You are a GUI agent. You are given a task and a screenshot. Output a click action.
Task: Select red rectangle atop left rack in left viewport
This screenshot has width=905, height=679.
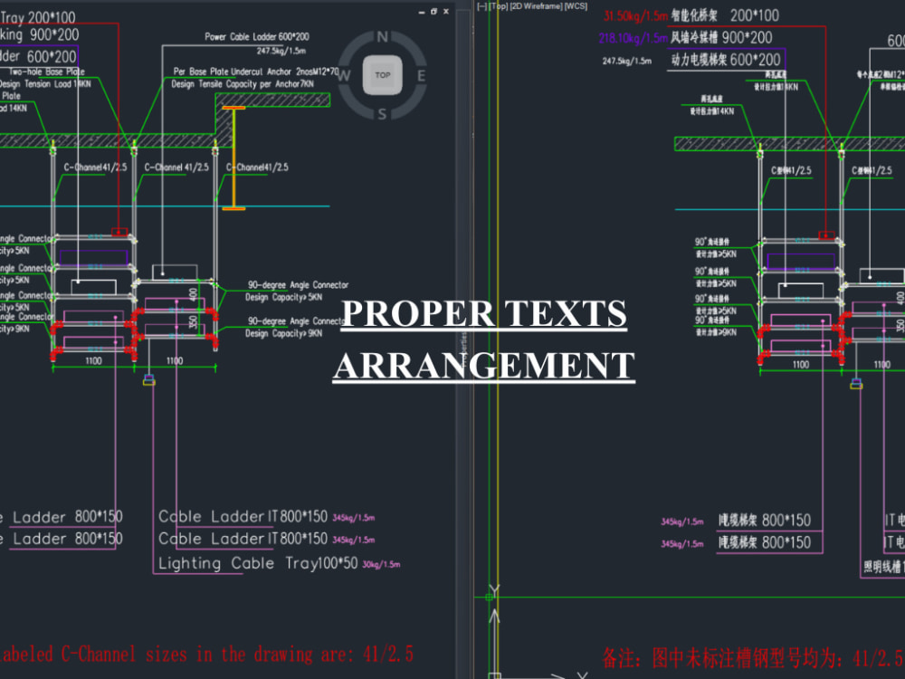pos(119,232)
